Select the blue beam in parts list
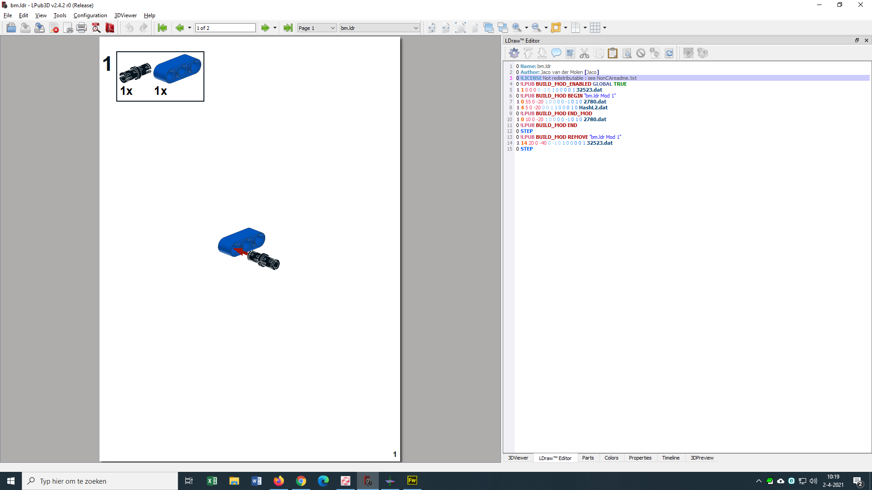The width and height of the screenshot is (872, 490). 177,69
